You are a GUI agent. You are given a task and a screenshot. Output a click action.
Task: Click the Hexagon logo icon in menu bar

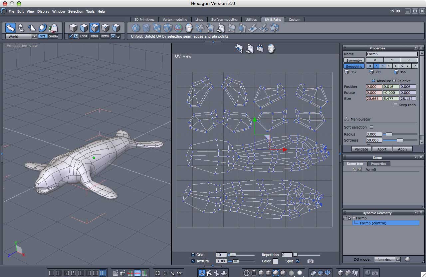[x=4, y=11]
